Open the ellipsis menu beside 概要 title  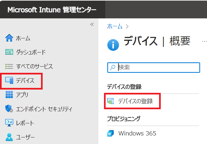click(x=204, y=41)
